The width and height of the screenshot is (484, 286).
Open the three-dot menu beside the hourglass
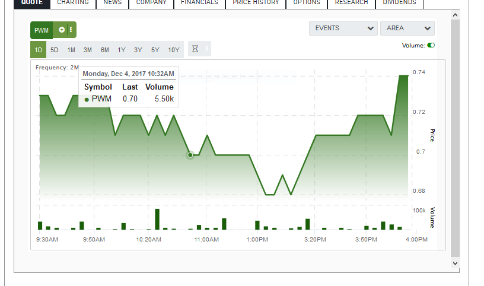pos(206,50)
